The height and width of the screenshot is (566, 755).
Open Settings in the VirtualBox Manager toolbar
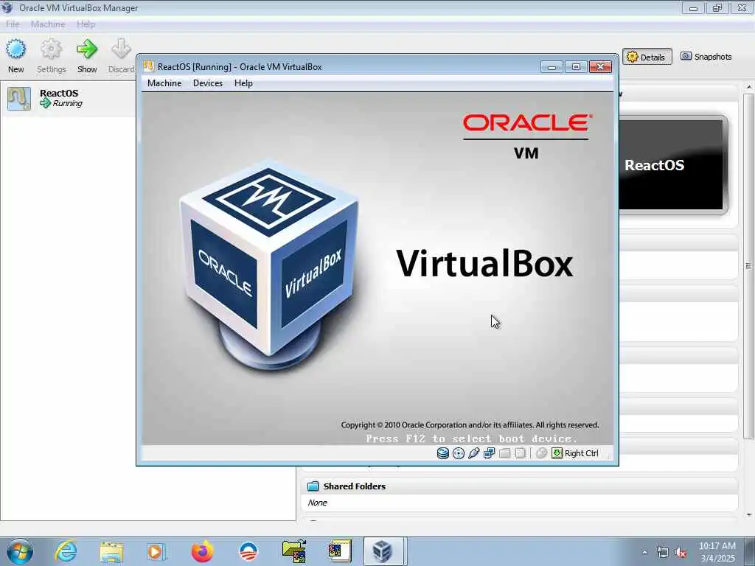tap(51, 56)
